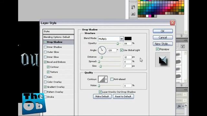
Task: Click the Size value field
Action: [127, 66]
